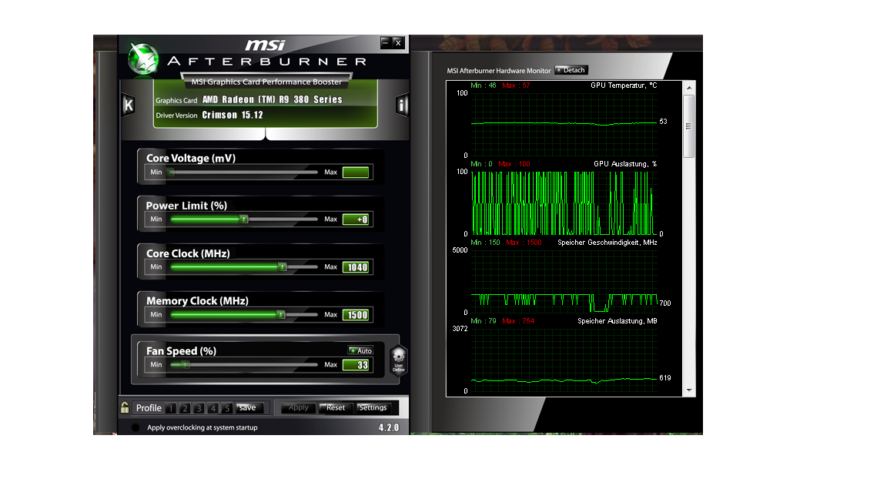Select profile slot 1
The image size is (887, 499).
(170, 408)
